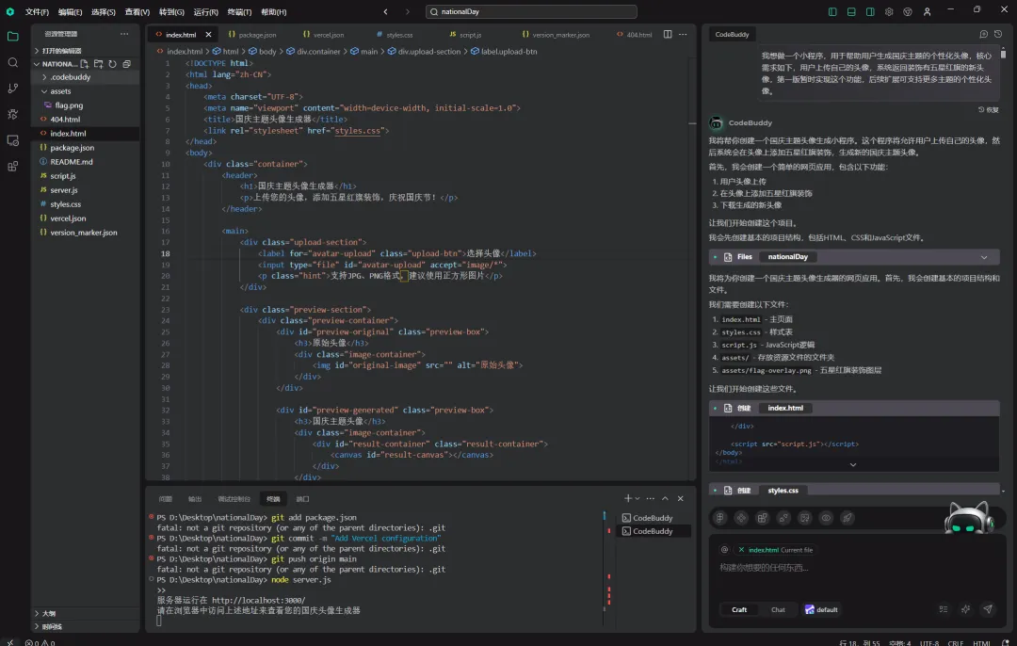Expand Files nationalDay card chevron
Screen dimensions: 1017x646
(984, 257)
